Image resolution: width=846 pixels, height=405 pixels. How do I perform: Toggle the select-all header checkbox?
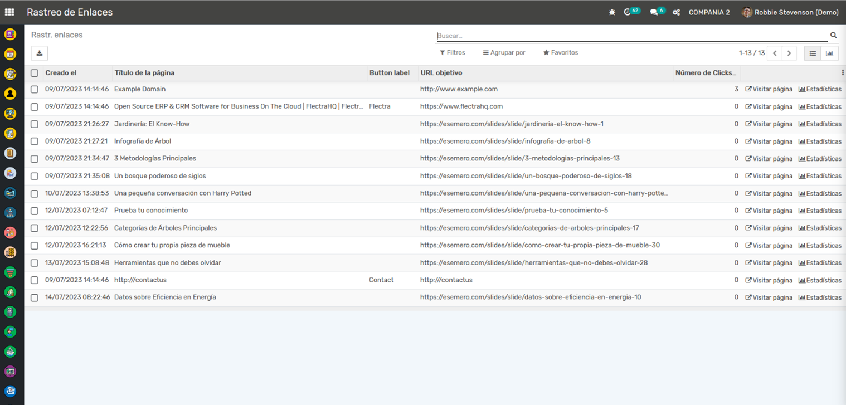[35, 73]
